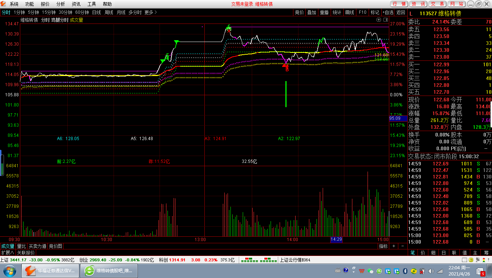Switch to the 月线 chart tab
Screen dimensions: 492x278
pyautogui.click(x=121, y=12)
